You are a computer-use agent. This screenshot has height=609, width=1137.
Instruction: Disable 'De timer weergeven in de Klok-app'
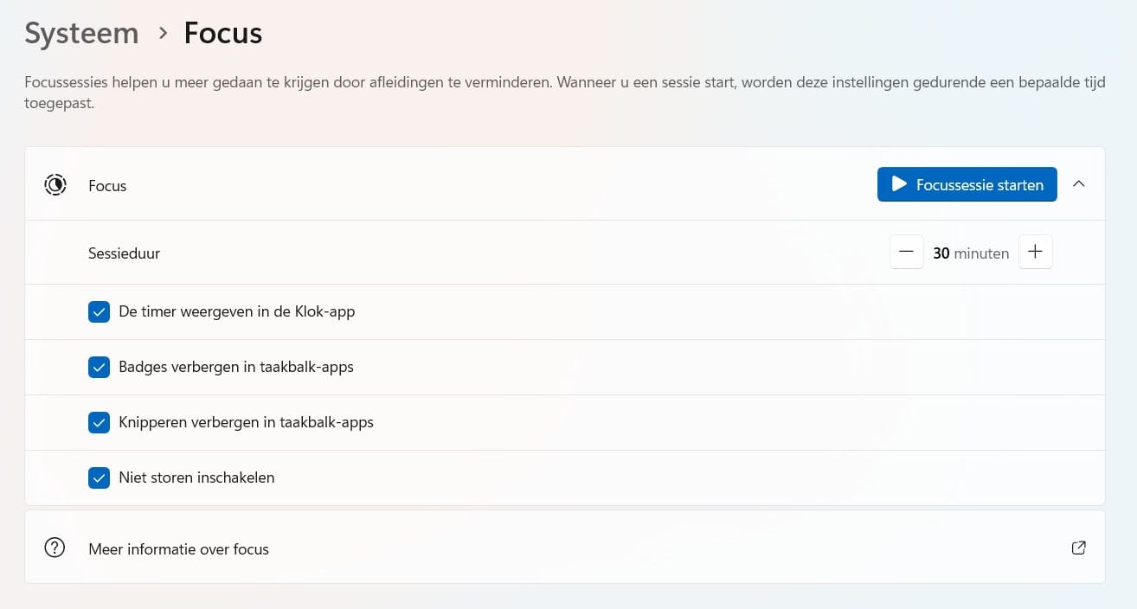click(99, 311)
